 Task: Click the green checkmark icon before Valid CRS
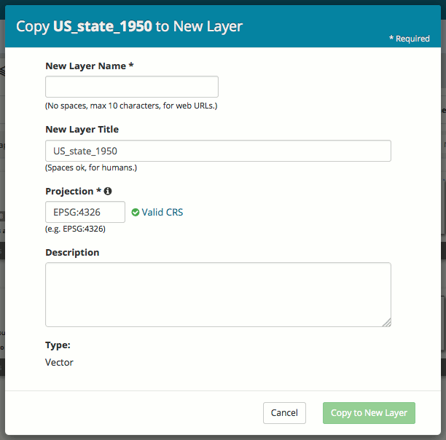[136, 213]
